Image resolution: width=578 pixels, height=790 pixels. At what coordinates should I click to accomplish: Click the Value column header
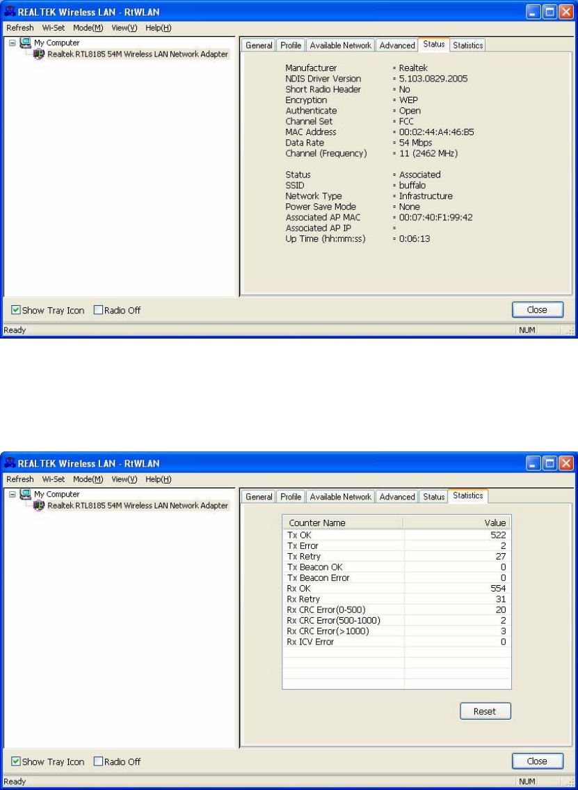[x=457, y=522]
